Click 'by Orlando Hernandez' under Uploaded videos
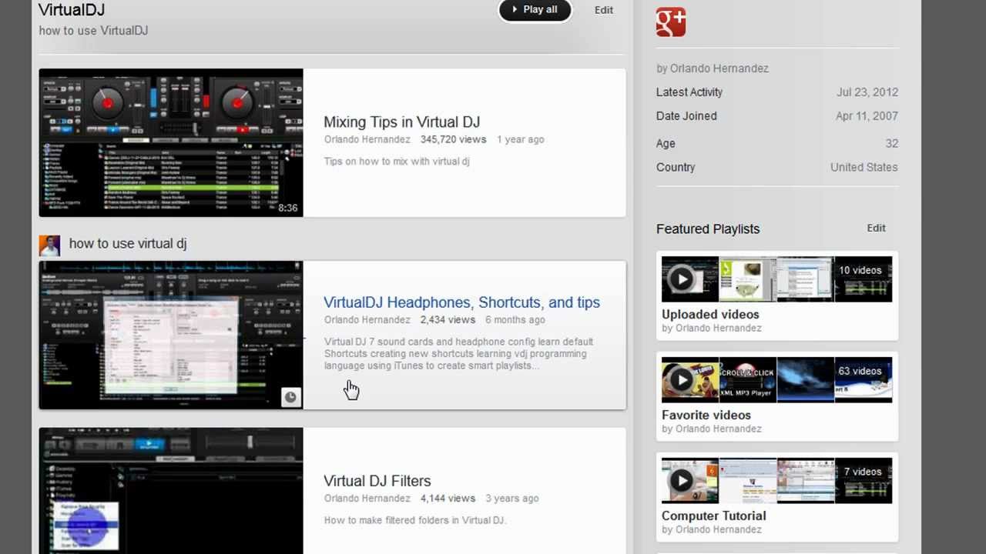 [712, 328]
